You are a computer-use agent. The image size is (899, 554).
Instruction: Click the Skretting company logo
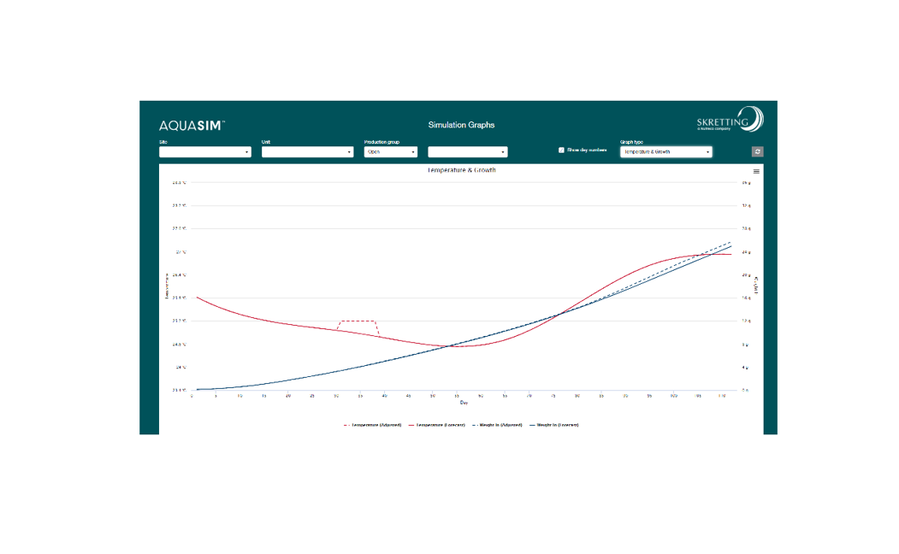pyautogui.click(x=729, y=121)
